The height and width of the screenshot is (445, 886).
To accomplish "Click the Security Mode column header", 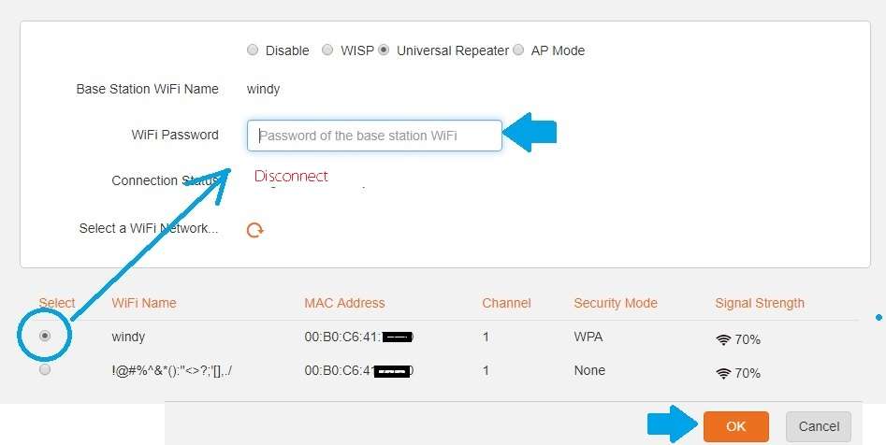I will point(616,303).
